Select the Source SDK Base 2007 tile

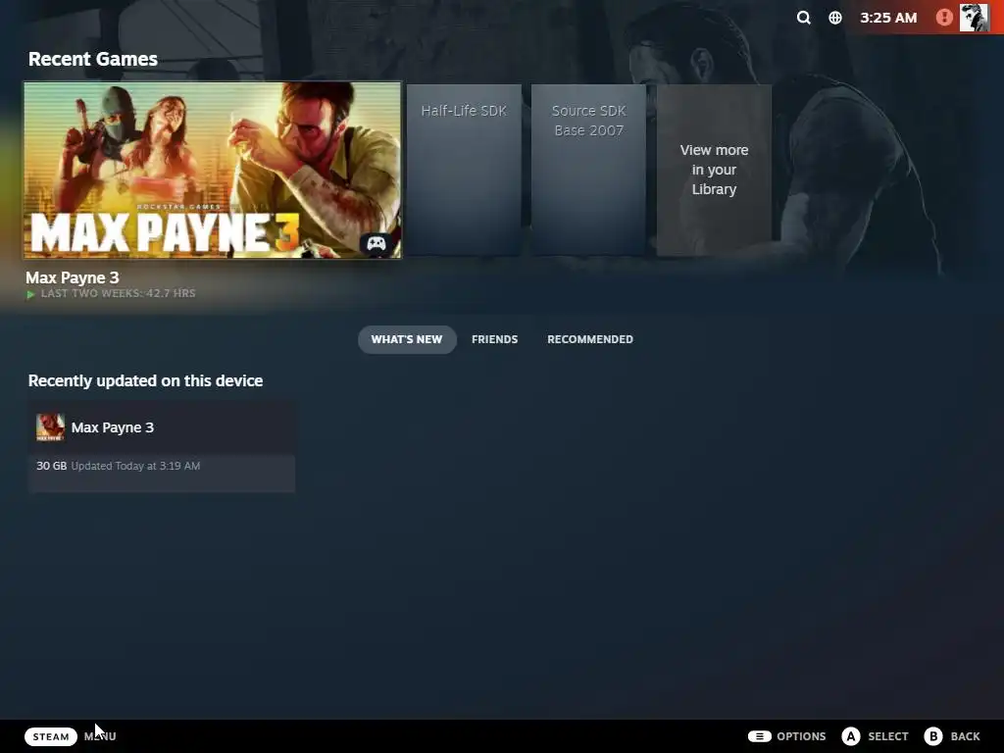pos(588,171)
